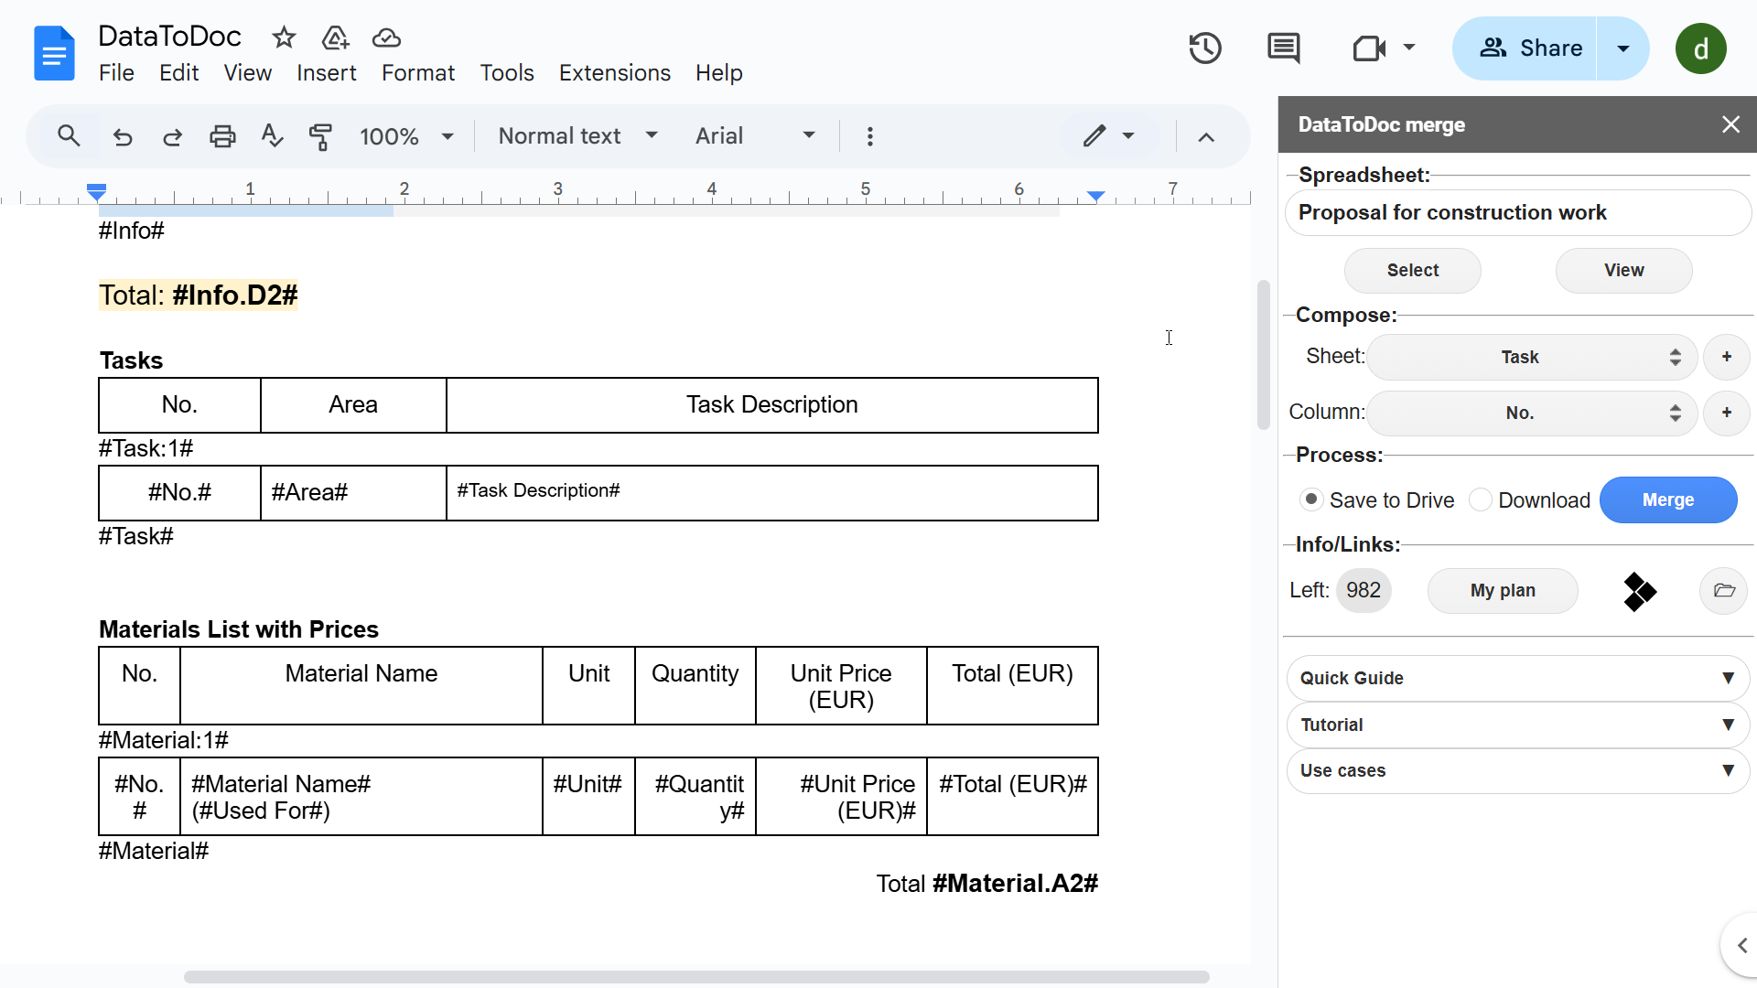Click the #Task Description# table cell
This screenshot has width=1757, height=988.
click(x=771, y=493)
